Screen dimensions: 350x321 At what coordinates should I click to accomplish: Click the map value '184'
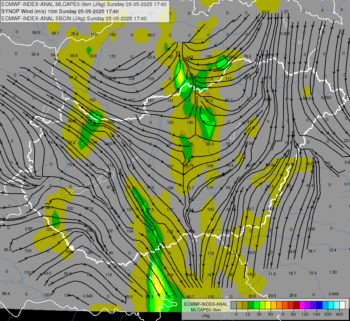[x=191, y=210]
